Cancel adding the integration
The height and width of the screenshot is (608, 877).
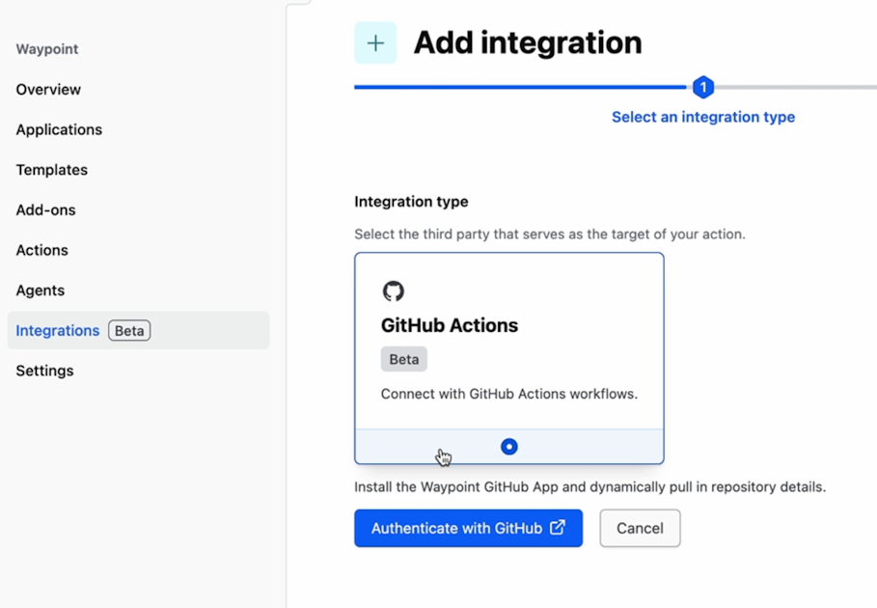[x=640, y=528]
